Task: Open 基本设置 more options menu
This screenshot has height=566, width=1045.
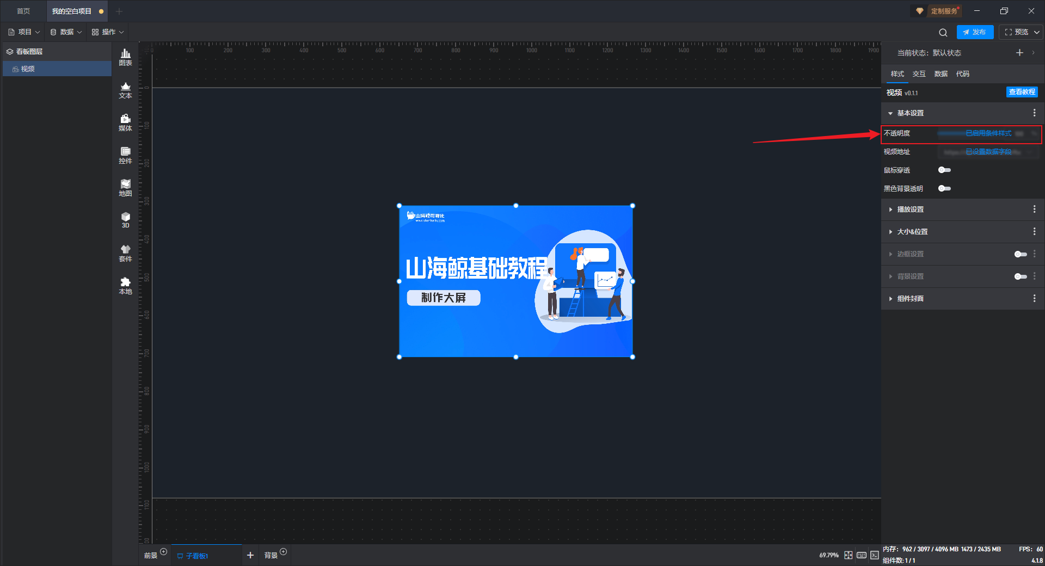Action: click(x=1034, y=113)
